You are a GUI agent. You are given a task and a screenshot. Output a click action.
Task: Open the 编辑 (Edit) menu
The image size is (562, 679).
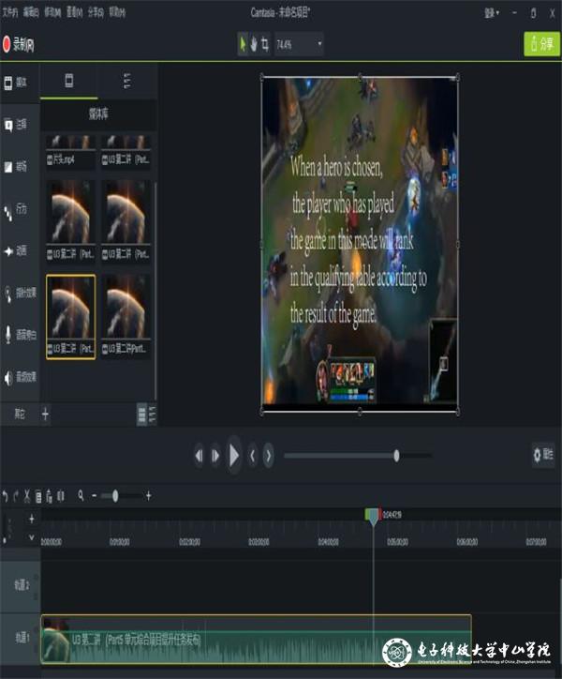click(x=31, y=12)
